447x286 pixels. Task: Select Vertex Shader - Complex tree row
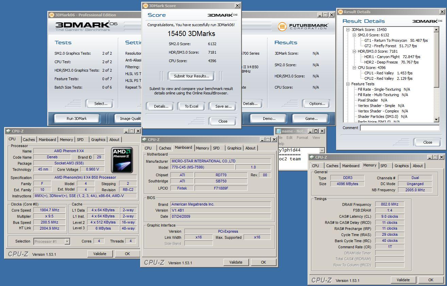(x=383, y=111)
